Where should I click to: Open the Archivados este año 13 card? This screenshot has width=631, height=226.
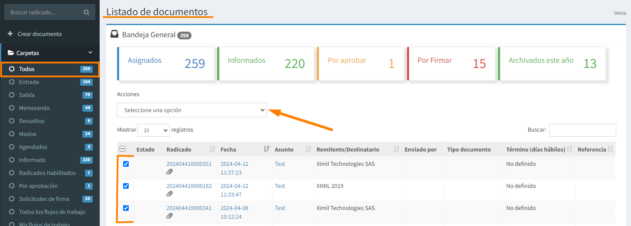(x=552, y=64)
